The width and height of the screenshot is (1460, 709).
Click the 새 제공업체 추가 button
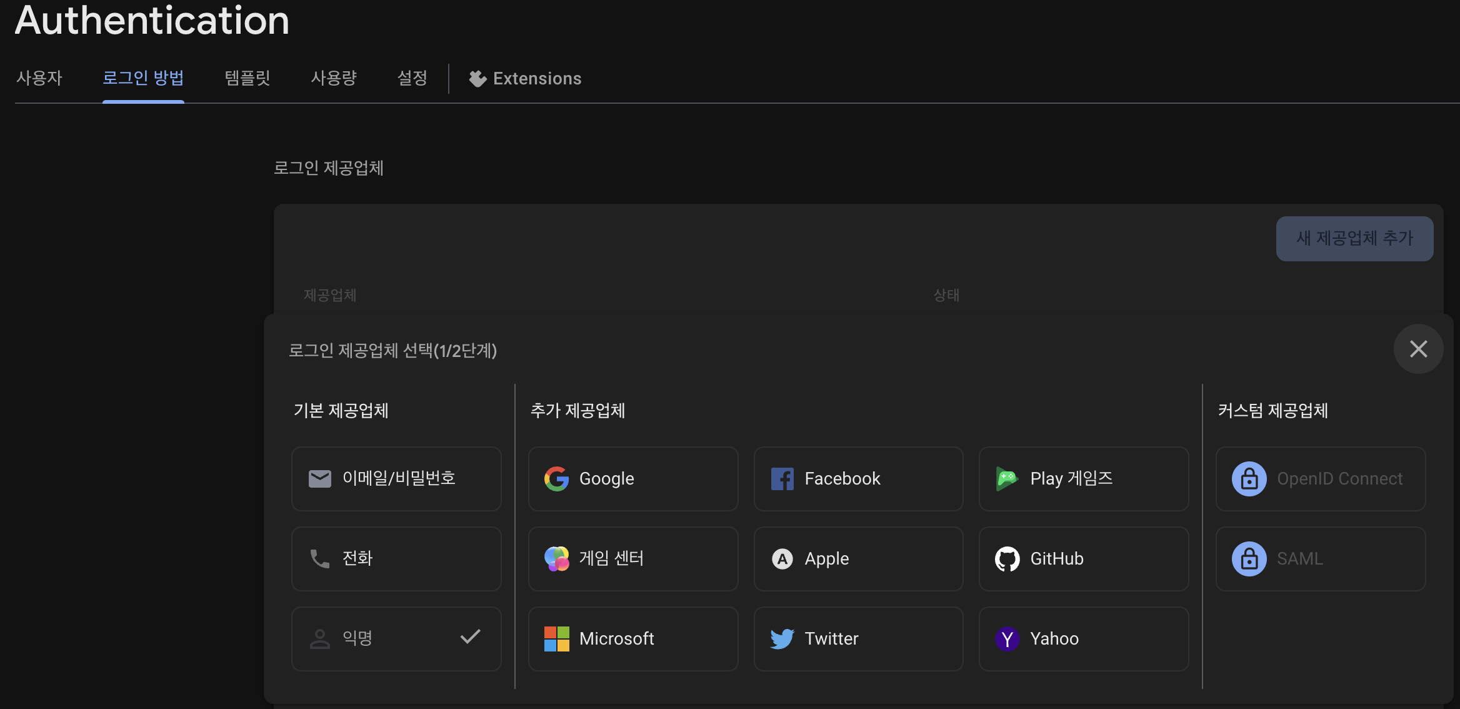[1354, 238]
